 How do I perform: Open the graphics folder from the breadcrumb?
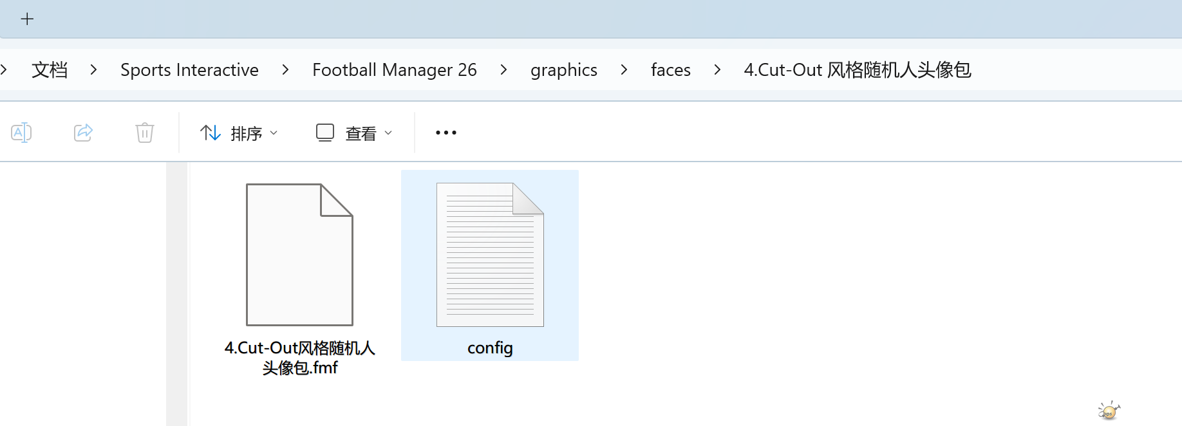tap(563, 69)
